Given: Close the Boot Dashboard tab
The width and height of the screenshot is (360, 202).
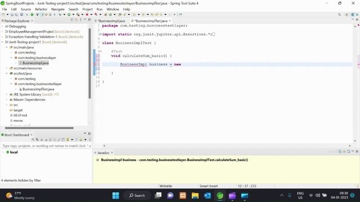Looking at the screenshot, I should 31,135.
